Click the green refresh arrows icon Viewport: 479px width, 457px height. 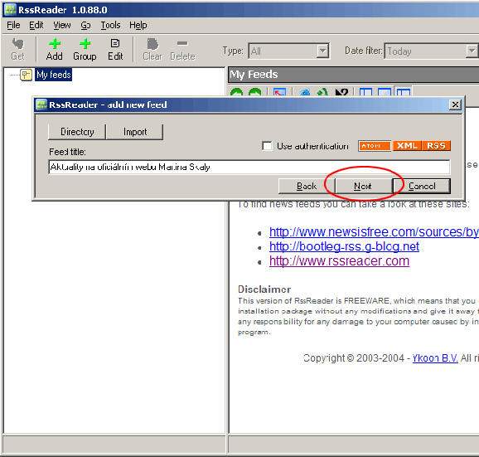tap(322, 92)
